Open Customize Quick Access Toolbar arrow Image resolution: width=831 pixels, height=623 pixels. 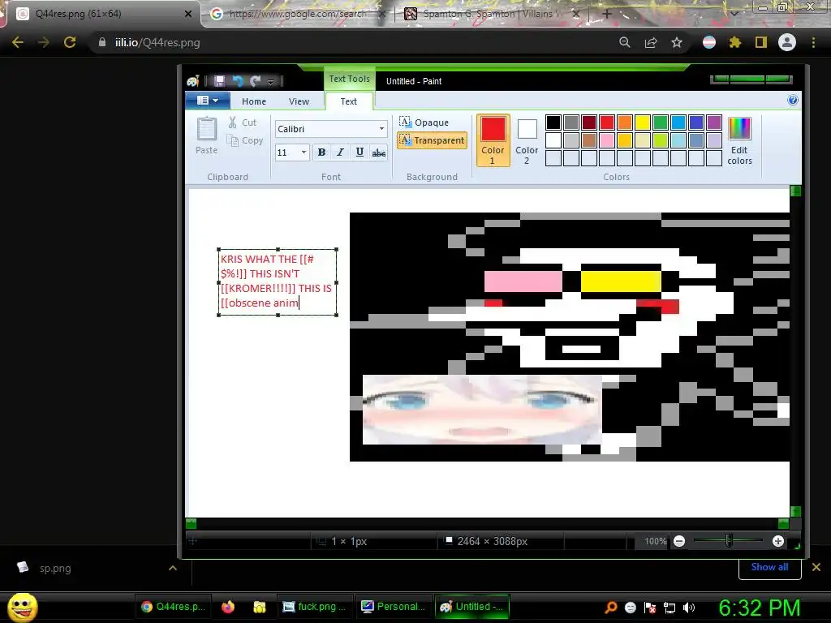[270, 82]
